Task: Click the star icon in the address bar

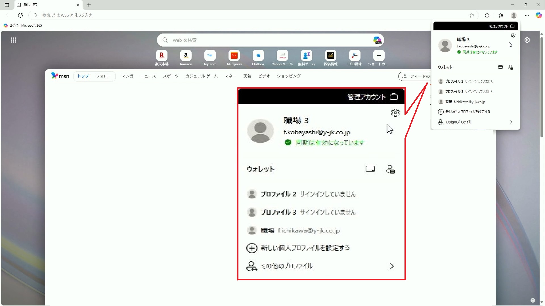Action: coord(472,15)
